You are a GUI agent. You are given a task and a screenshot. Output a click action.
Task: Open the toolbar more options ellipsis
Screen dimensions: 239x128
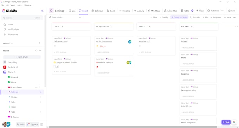(x=234, y=17)
